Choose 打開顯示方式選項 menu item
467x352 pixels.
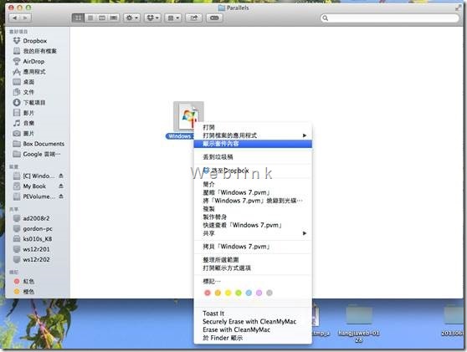point(253,268)
